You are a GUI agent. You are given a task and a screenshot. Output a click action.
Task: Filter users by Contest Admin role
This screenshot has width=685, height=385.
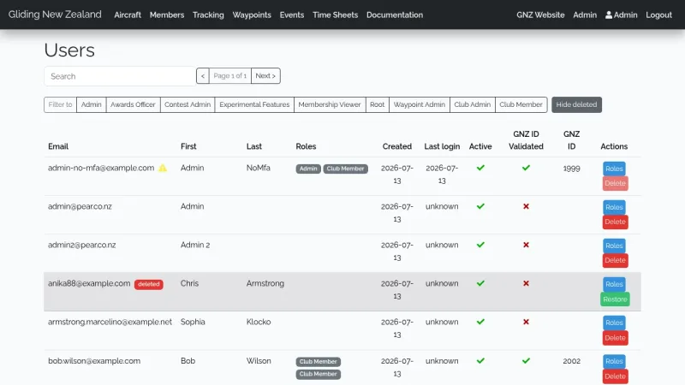coord(188,104)
